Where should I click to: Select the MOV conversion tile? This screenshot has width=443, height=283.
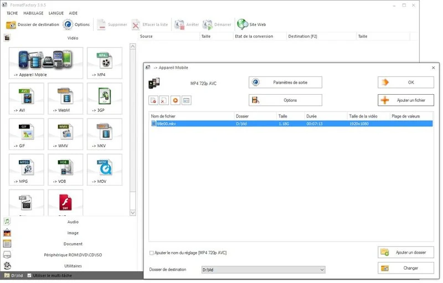[x=105, y=169]
